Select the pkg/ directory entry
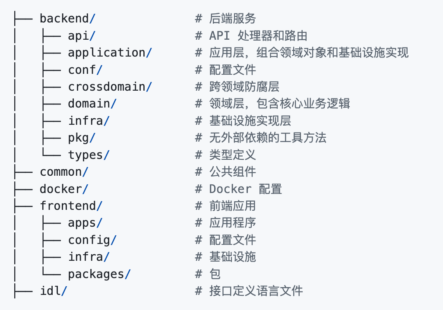Screen dimensions: 443x310 (x=82, y=138)
